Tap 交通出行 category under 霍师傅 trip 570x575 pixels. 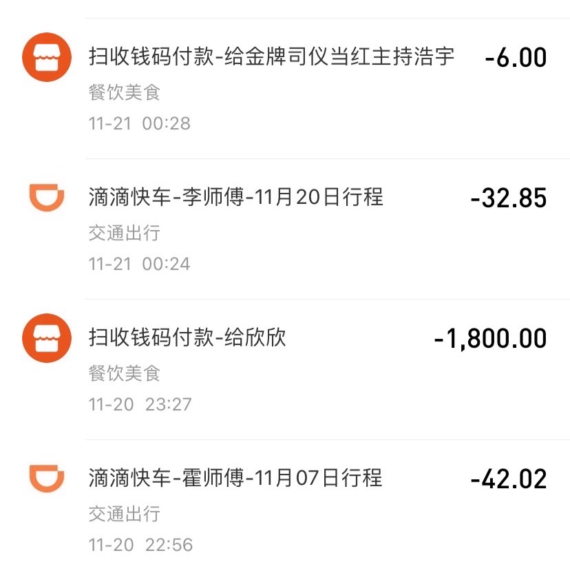(125, 514)
